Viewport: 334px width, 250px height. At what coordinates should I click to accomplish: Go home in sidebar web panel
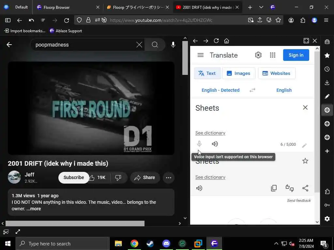pos(226,41)
